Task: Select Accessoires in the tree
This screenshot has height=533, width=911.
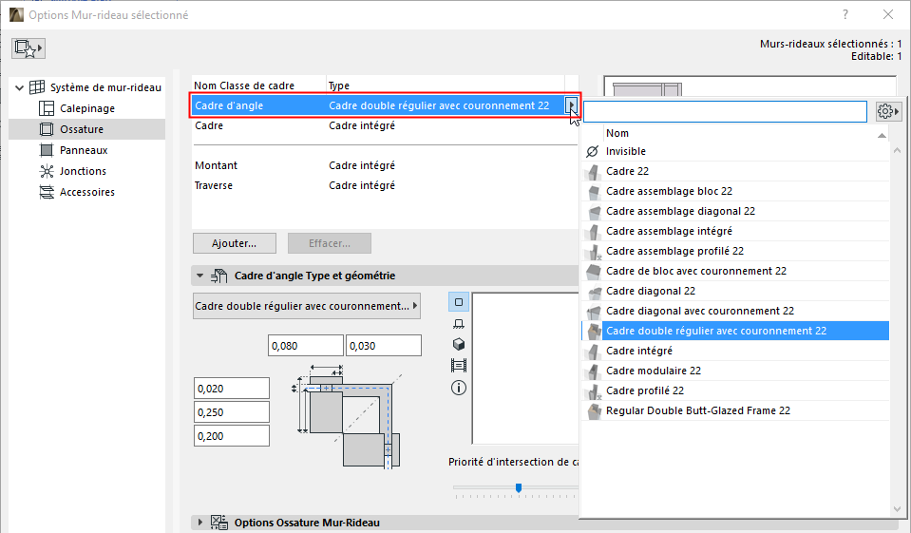Action: pos(87,192)
